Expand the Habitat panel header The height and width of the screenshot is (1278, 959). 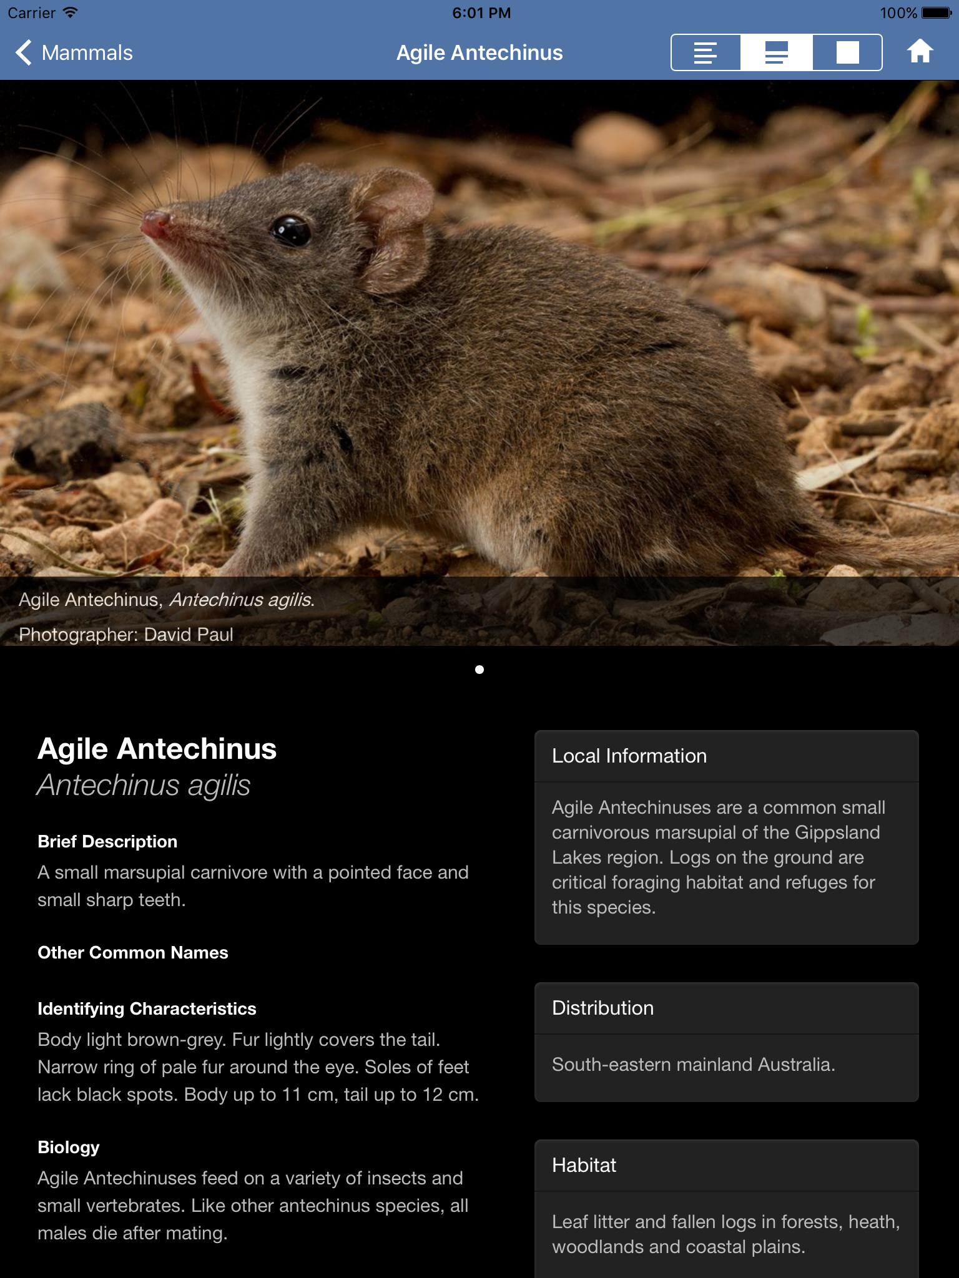(x=727, y=1165)
